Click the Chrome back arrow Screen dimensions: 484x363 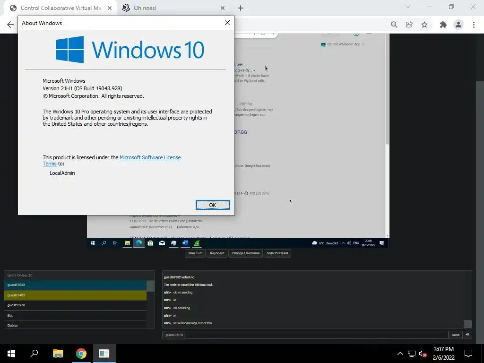(10, 25)
